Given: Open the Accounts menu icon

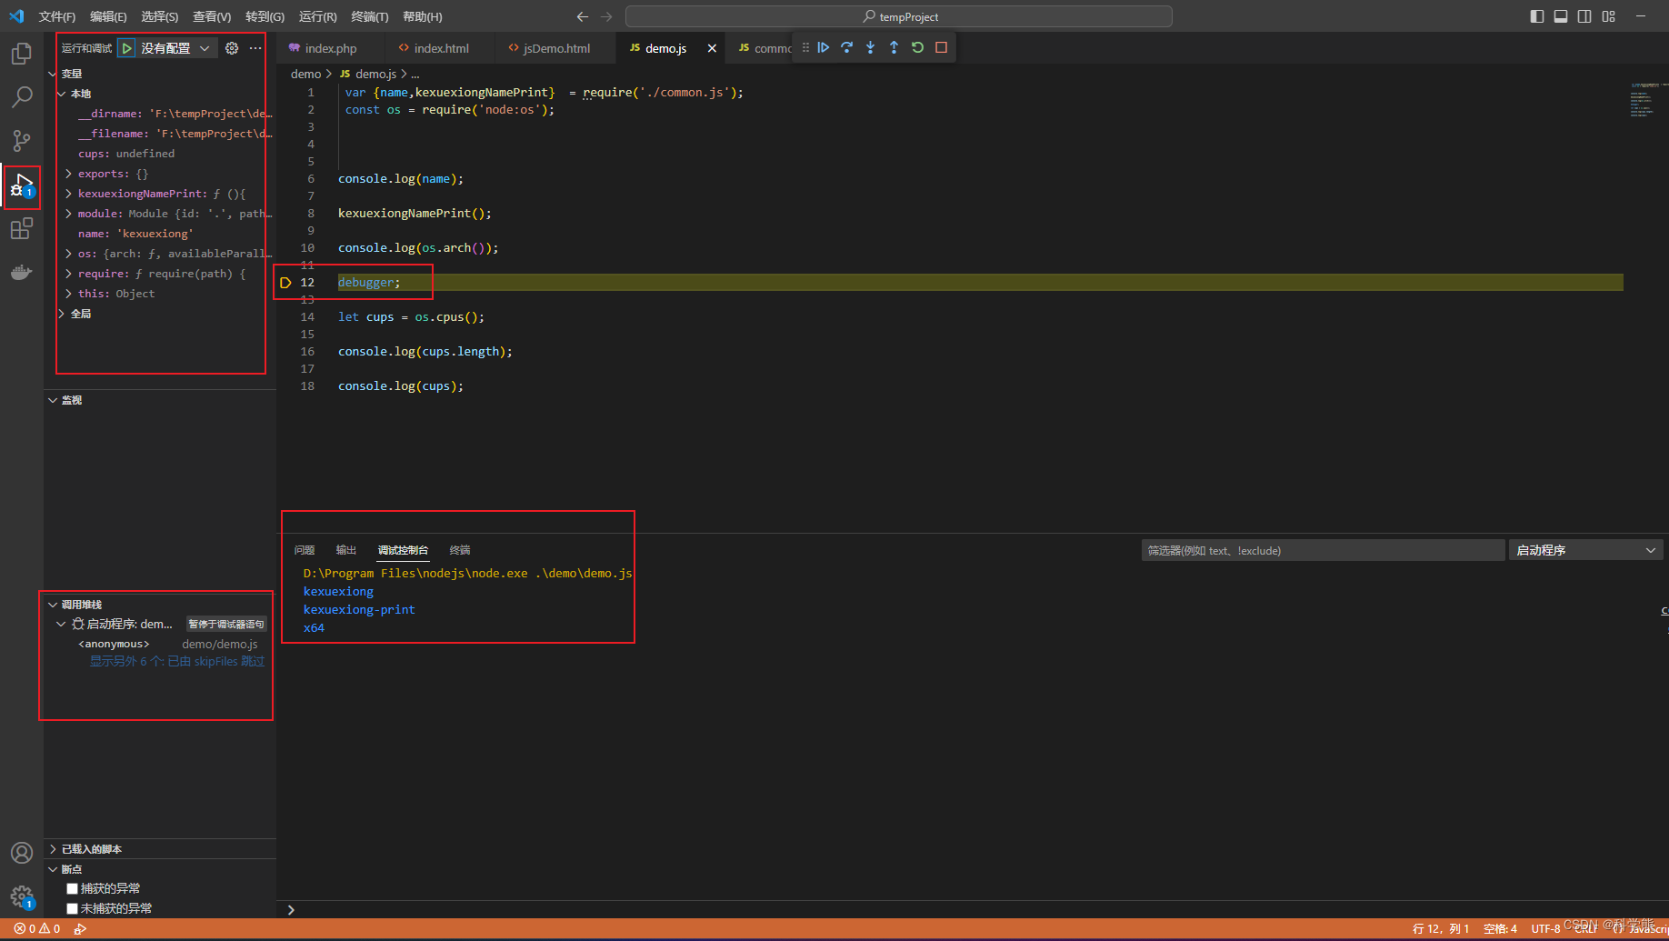Looking at the screenshot, I should (22, 853).
